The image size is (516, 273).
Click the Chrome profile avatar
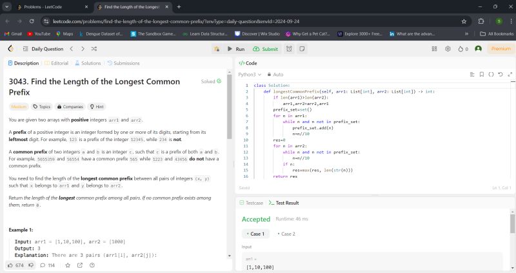[499, 21]
